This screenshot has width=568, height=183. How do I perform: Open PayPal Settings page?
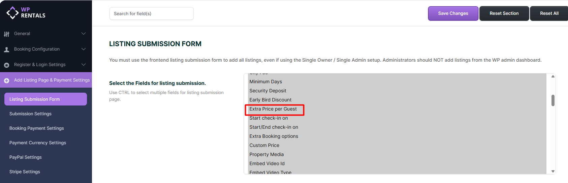click(x=26, y=157)
